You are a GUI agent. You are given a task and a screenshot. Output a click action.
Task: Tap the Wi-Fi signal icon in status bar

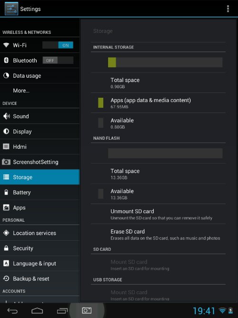pos(222,310)
